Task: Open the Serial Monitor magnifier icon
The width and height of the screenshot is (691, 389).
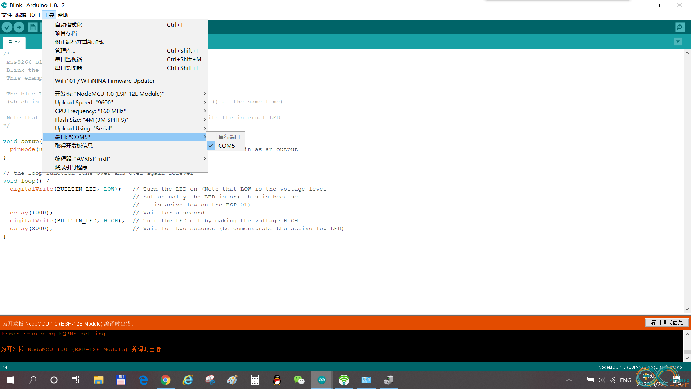Action: pos(680,27)
